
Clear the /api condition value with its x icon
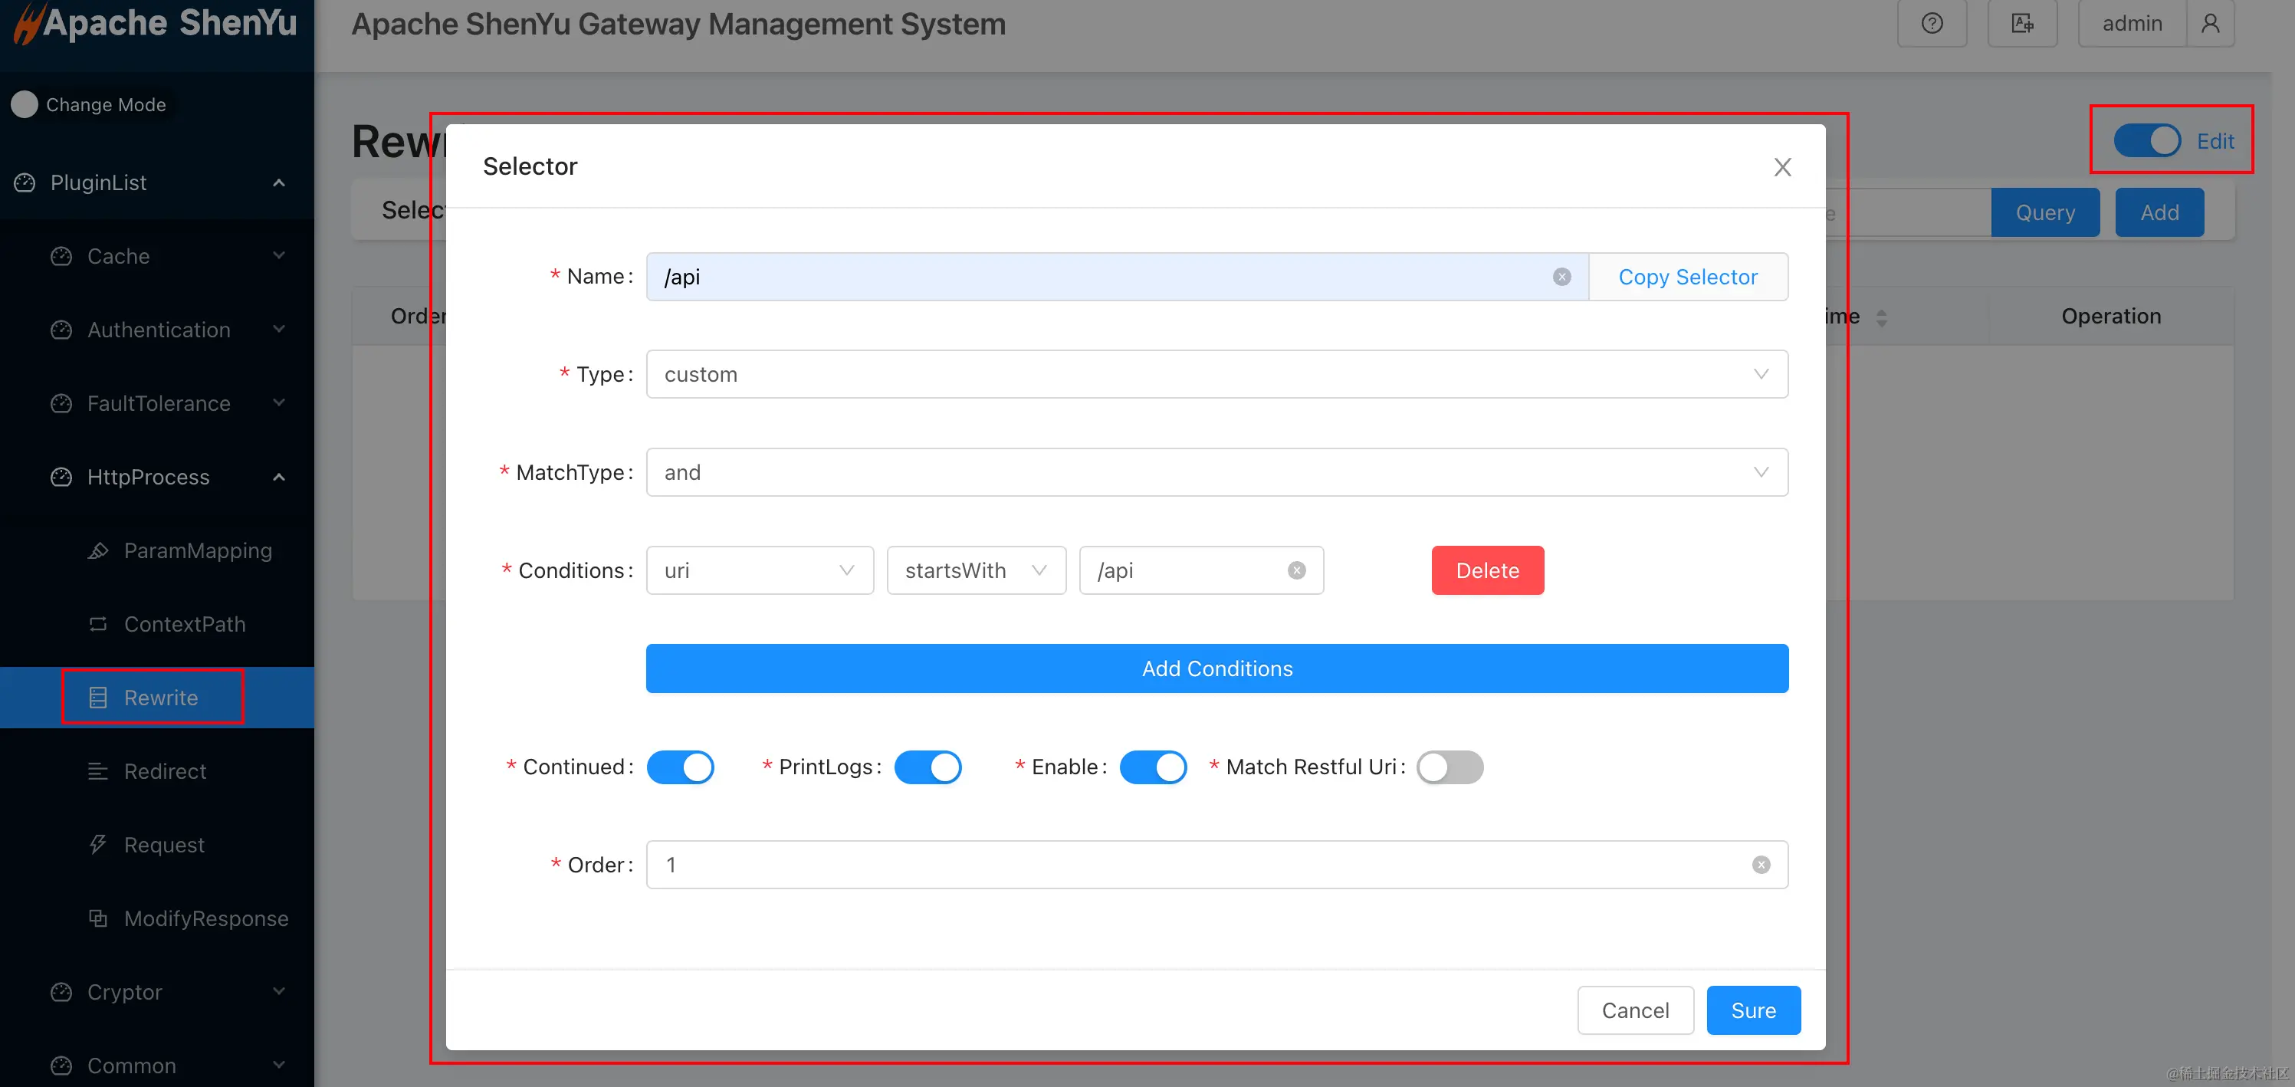pos(1296,570)
